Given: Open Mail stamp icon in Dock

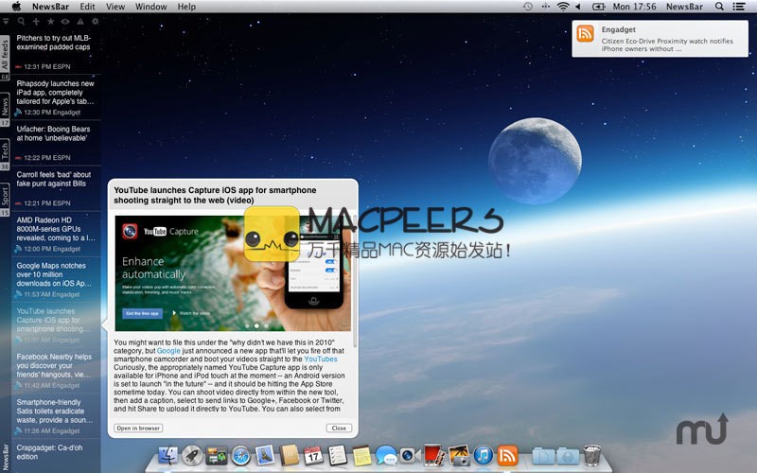Looking at the screenshot, I should pos(265,455).
